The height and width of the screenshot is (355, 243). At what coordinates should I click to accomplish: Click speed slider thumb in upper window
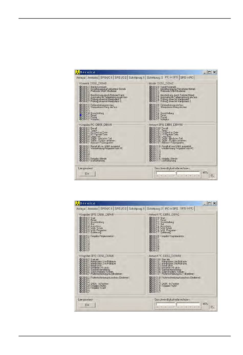click(176, 173)
